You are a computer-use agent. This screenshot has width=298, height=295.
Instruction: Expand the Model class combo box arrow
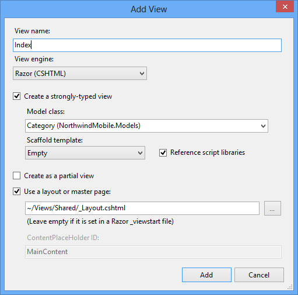263,126
